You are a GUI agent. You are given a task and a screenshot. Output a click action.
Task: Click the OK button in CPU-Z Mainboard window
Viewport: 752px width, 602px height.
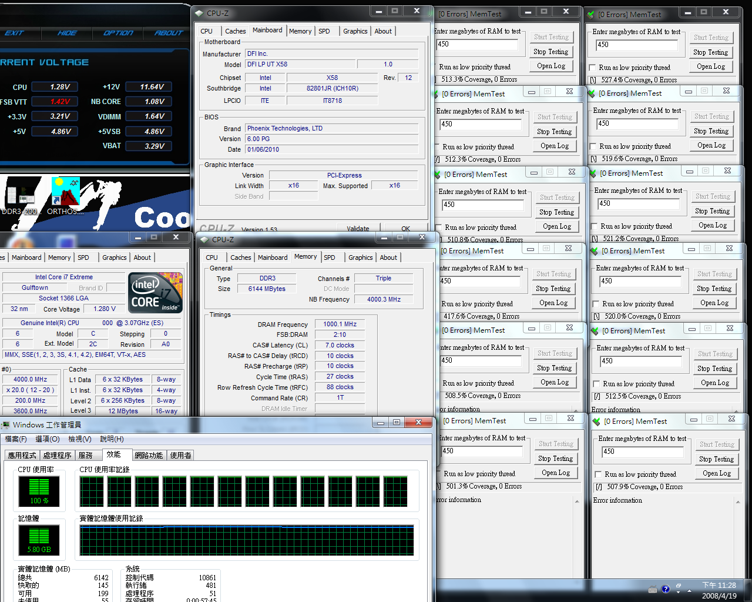[x=406, y=229]
